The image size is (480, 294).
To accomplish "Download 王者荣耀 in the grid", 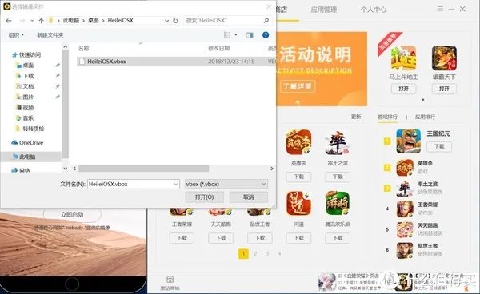I will (x=182, y=238).
